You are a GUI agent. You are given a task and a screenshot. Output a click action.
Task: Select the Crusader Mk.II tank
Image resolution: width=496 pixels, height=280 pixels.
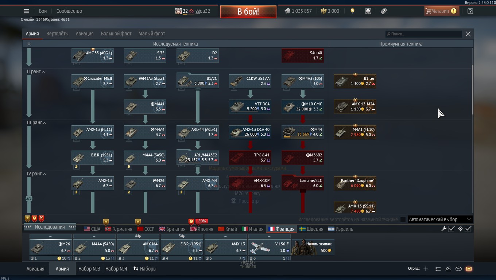93,81
